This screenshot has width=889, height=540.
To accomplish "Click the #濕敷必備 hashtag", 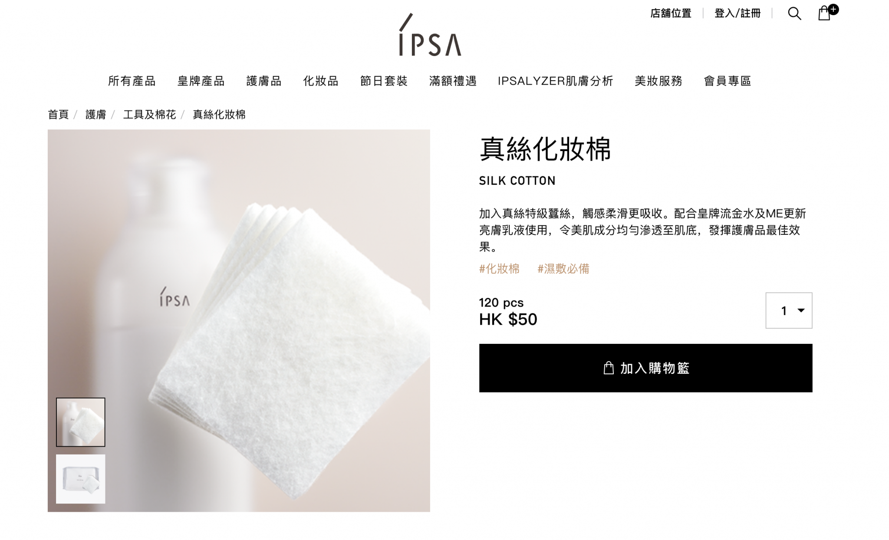I will (563, 269).
